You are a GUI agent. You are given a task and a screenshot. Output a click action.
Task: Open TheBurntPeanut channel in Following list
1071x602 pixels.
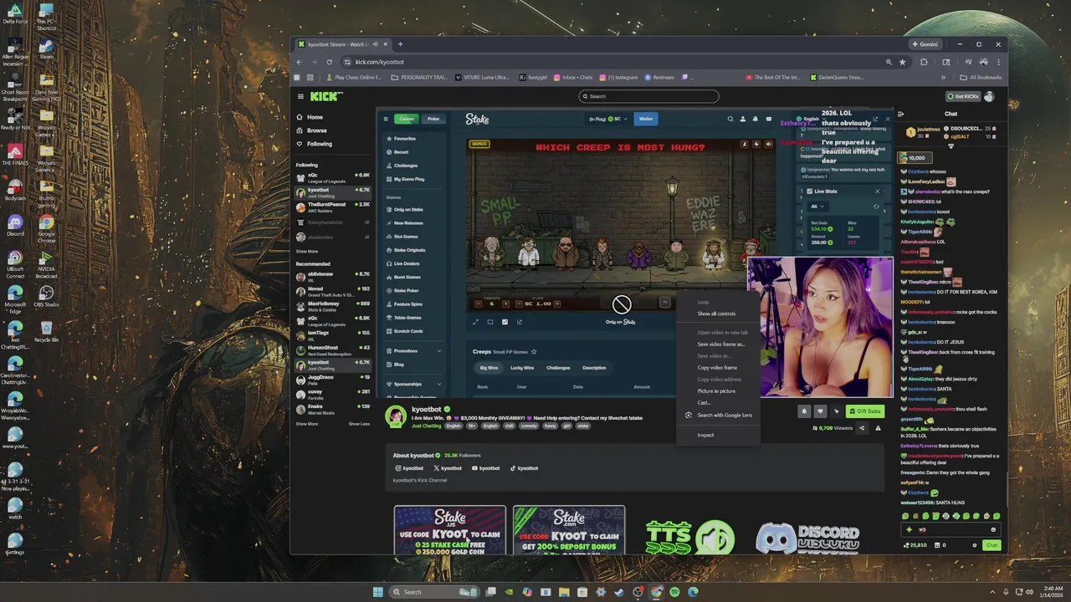click(333, 206)
